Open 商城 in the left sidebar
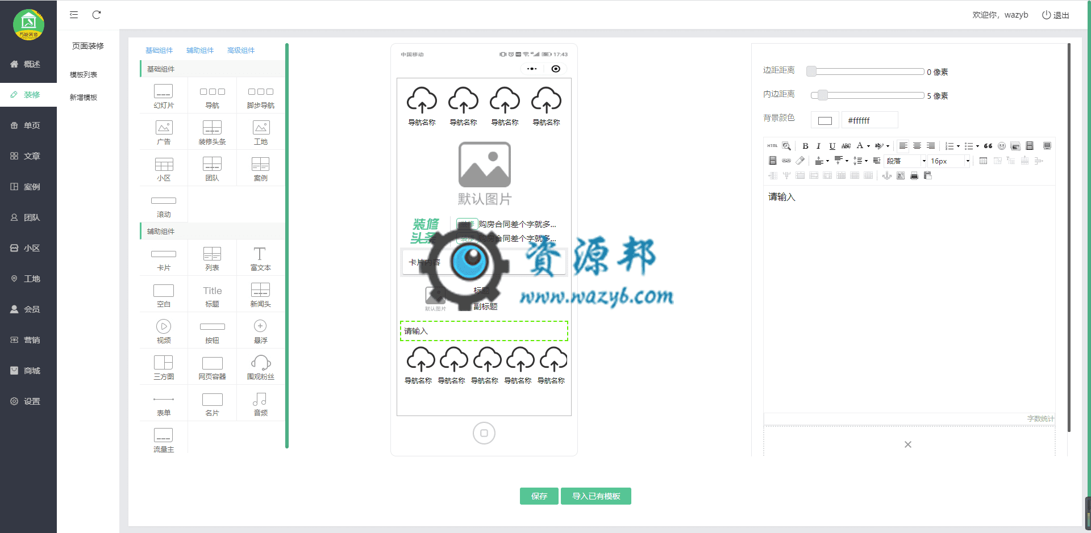Screen dimensions: 1091x533 [x=28, y=371]
